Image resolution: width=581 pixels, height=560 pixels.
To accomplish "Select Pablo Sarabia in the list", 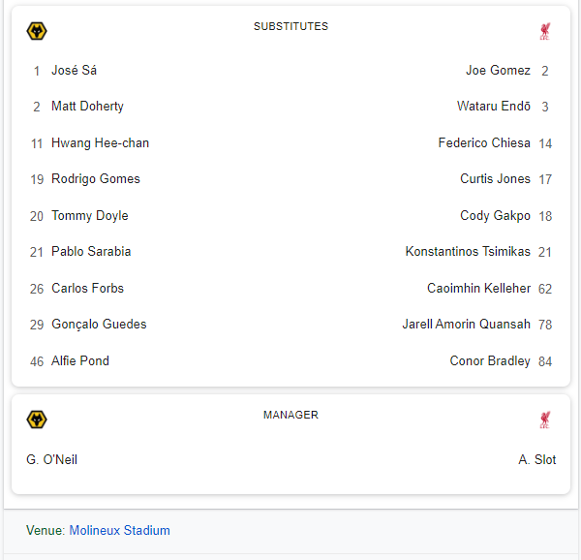I will [91, 251].
